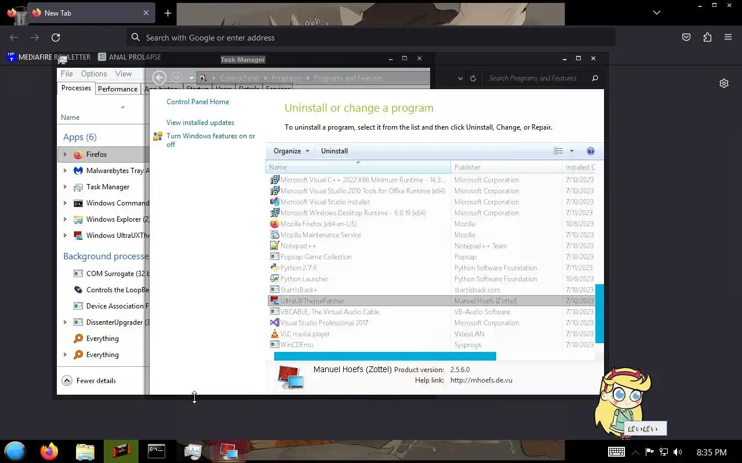Select the New Tab tab in Firefox

coord(90,13)
